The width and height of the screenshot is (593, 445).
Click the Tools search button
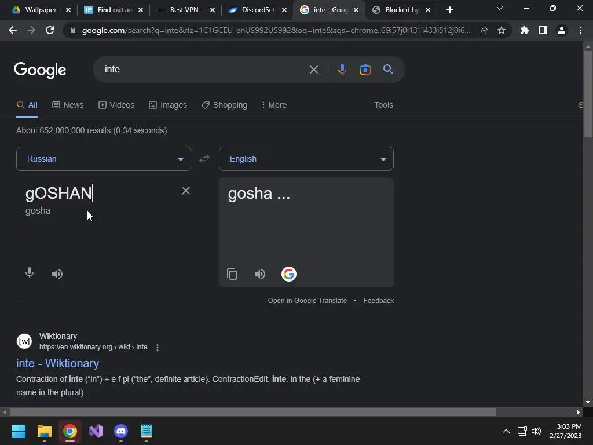pyautogui.click(x=383, y=105)
